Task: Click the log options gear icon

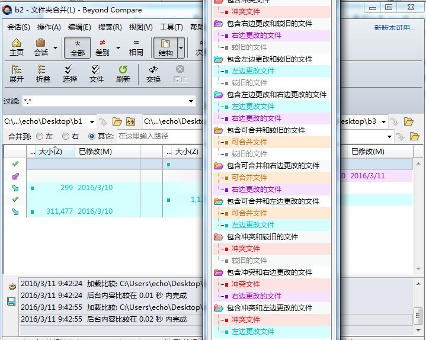Action: (12, 287)
